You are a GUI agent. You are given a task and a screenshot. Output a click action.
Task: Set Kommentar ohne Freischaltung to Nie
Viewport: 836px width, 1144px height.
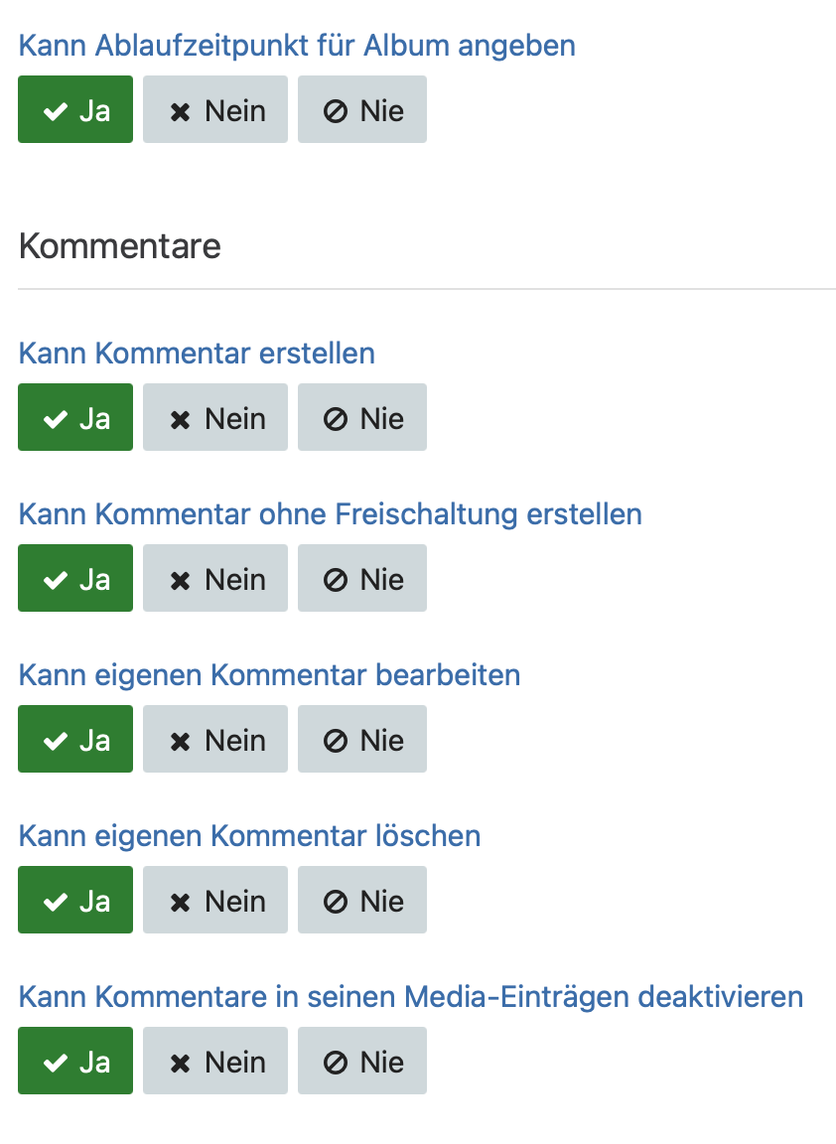pyautogui.click(x=362, y=579)
